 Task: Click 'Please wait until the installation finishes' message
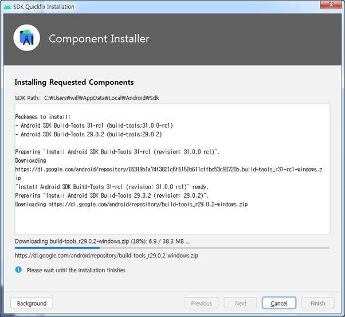(76, 270)
